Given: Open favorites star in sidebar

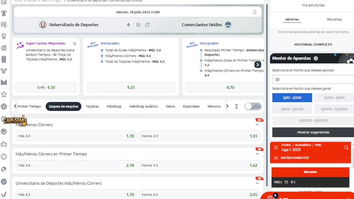Looking at the screenshot, I should point(4,95).
